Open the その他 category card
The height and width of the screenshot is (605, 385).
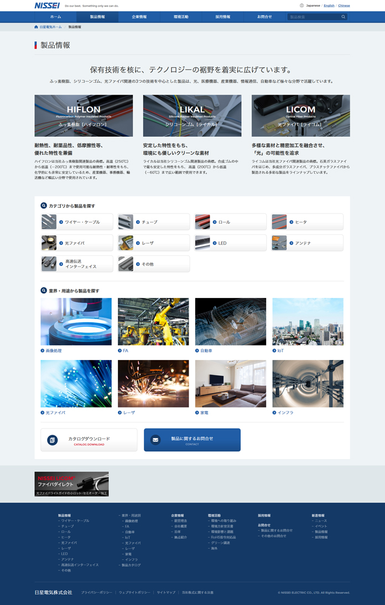pyautogui.click(x=154, y=264)
